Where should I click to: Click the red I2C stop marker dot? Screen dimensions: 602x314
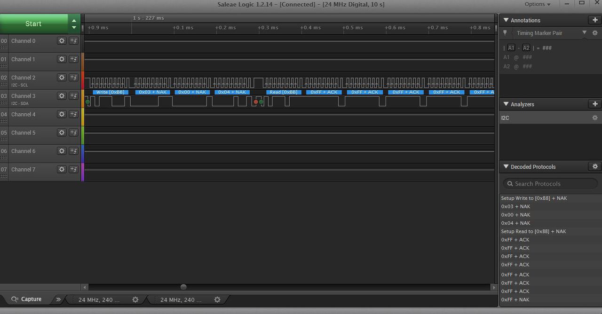click(256, 102)
